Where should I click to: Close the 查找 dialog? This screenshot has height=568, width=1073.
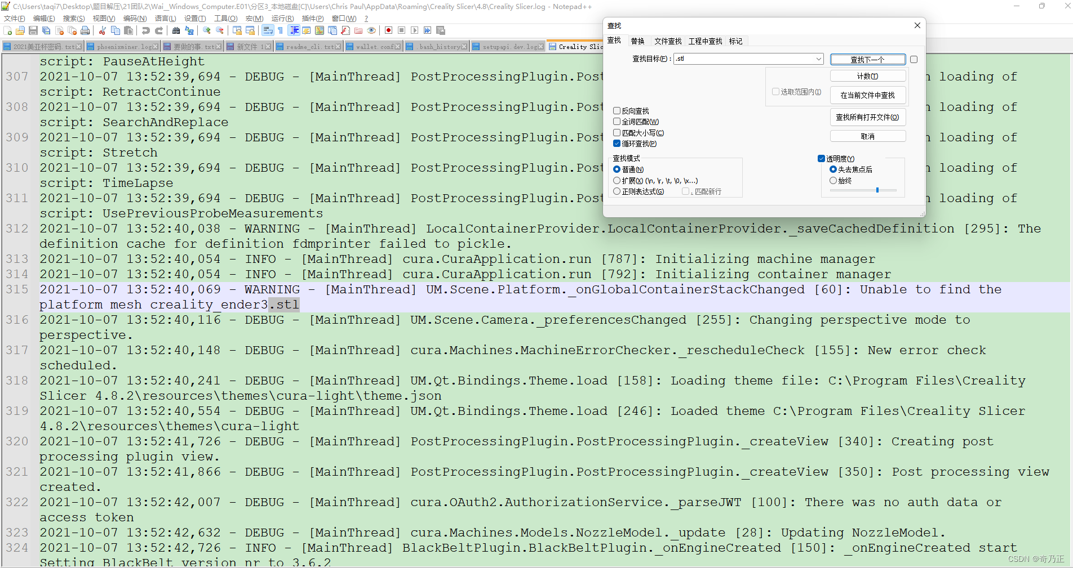click(x=917, y=25)
